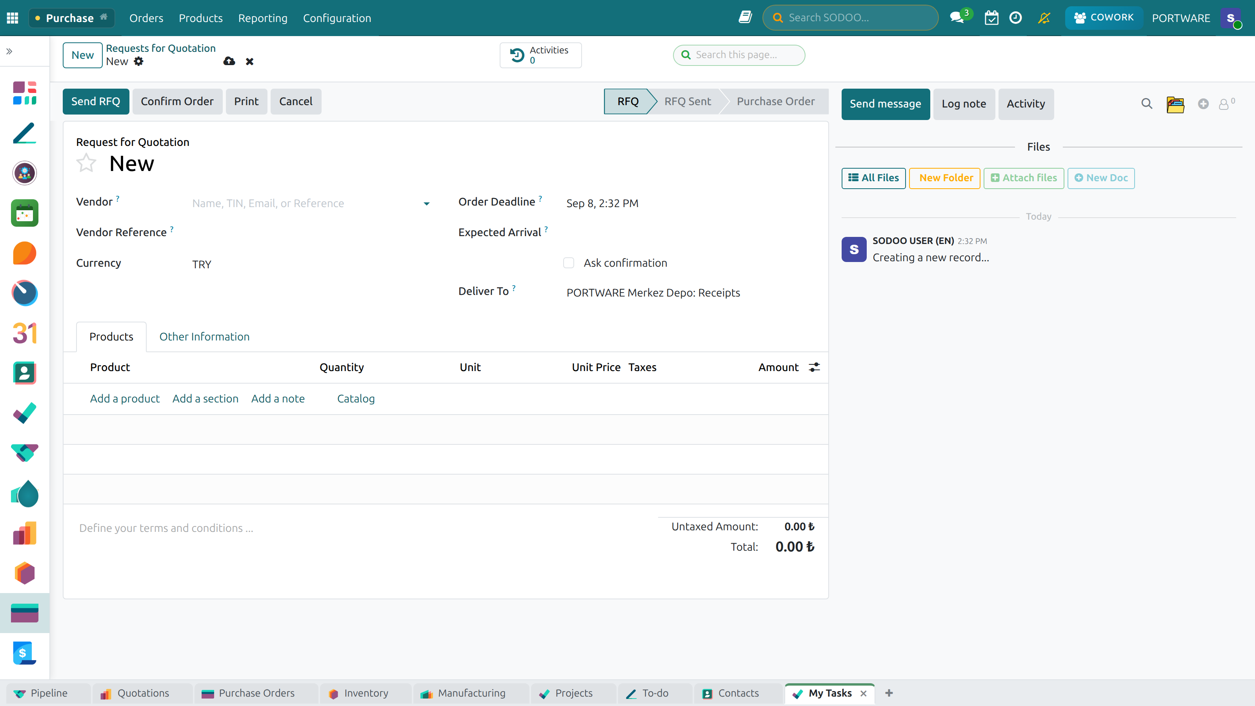
Task: Open the Accounting dollar app in sidebar
Action: click(x=24, y=653)
